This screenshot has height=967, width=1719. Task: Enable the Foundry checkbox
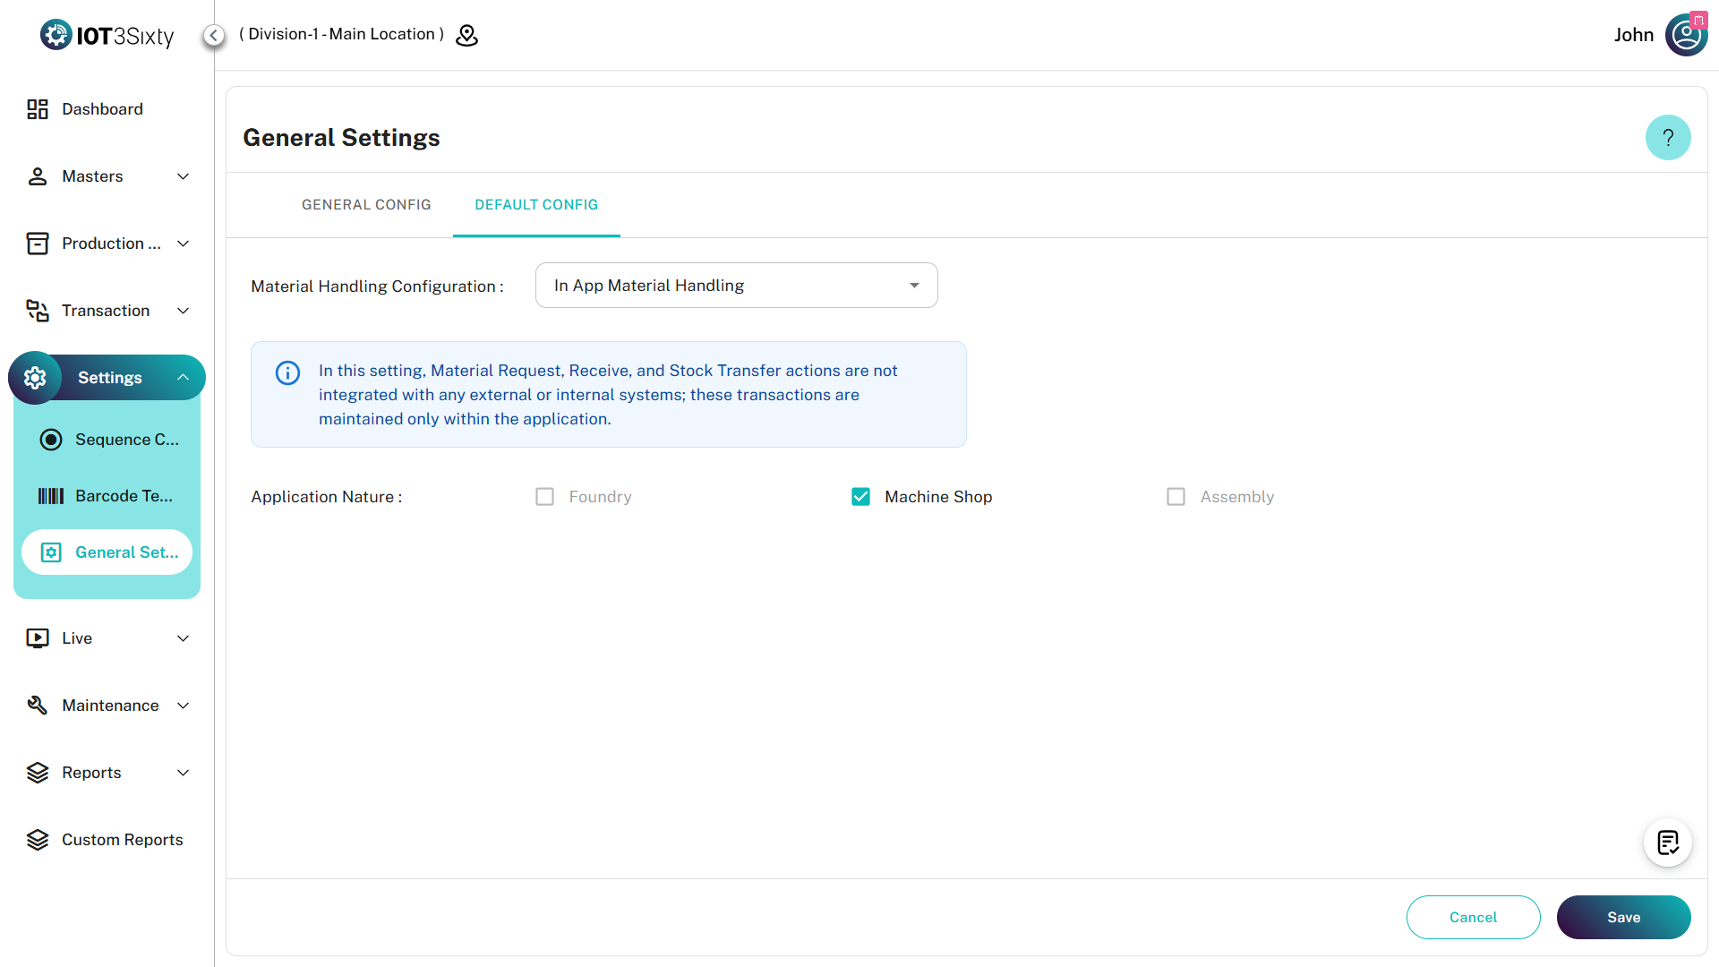coord(544,497)
